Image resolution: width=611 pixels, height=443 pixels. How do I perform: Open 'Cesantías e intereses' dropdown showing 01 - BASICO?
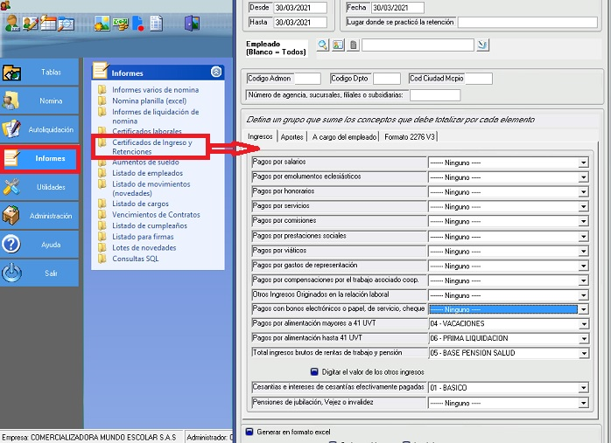[x=583, y=387]
